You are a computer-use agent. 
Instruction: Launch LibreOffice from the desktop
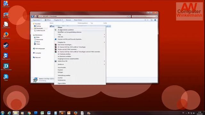pos(6,25)
